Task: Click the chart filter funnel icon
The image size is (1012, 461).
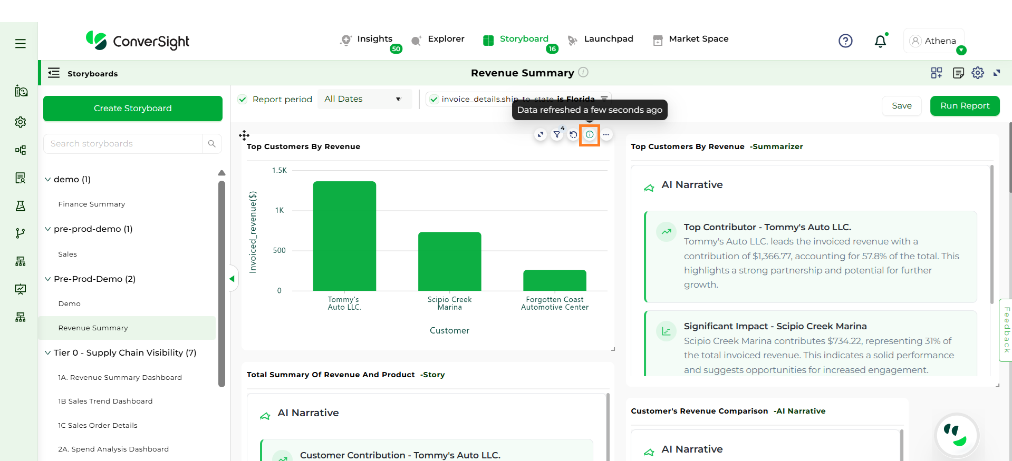Action: 557,135
